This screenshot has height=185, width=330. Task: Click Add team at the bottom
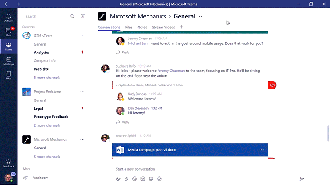click(x=40, y=178)
